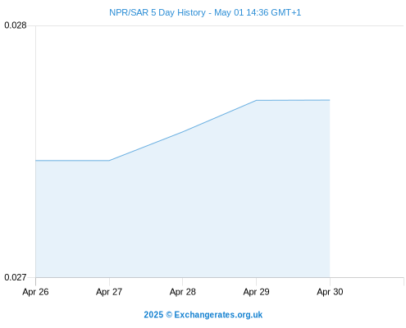The height and width of the screenshot is (328, 406).
Task: Click the chart title NPR/SAR 5 Day History
Action: pyautogui.click(x=157, y=12)
